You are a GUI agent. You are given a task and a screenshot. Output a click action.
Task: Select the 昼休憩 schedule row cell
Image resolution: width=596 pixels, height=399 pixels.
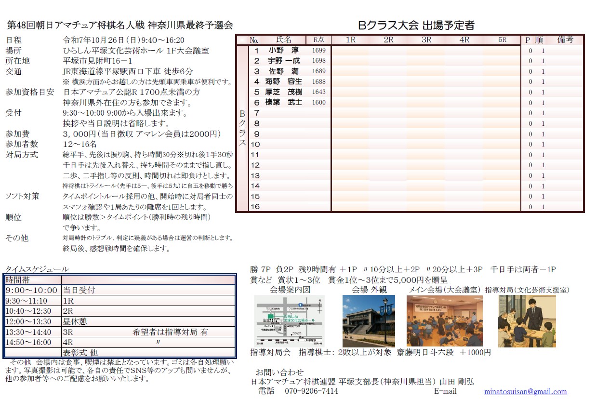coord(147,321)
